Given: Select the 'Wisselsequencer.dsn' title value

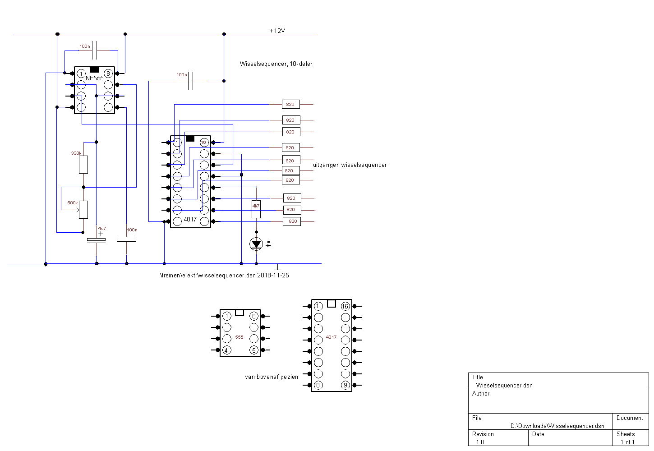Looking at the screenshot, I should [x=504, y=385].
